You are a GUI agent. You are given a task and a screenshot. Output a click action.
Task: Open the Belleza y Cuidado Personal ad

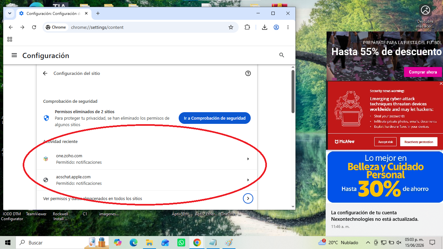click(385, 177)
